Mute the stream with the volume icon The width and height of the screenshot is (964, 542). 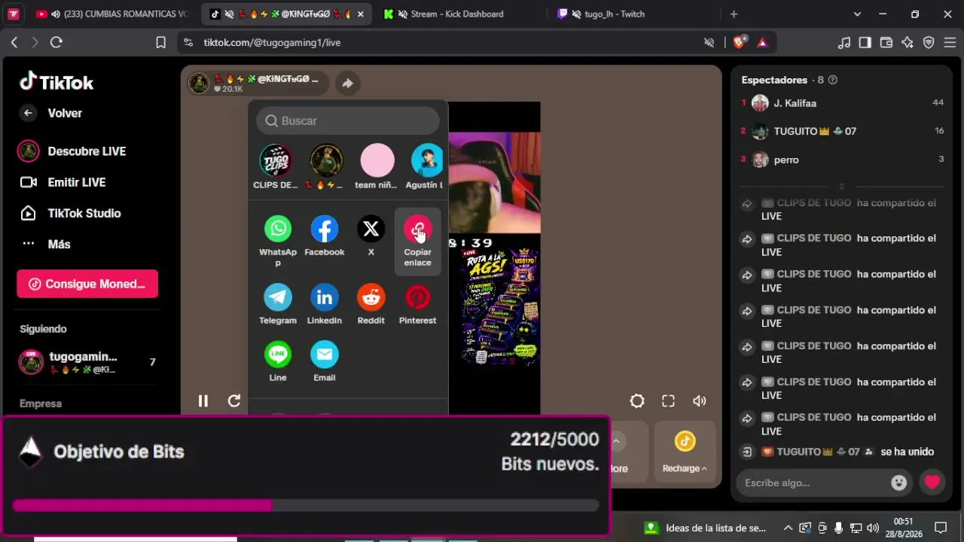700,401
